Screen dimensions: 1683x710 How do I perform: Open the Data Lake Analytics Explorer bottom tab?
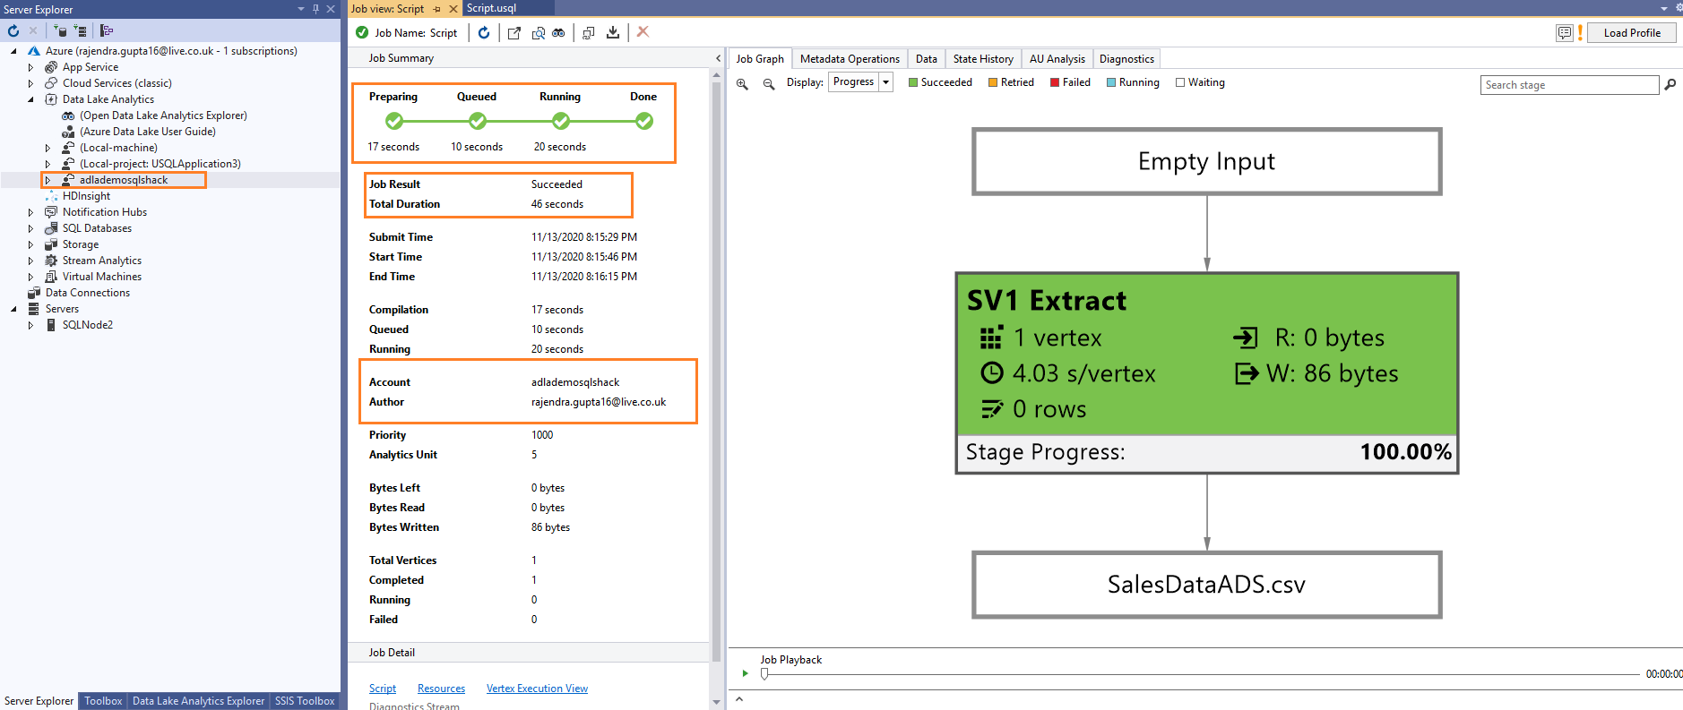coord(198,701)
